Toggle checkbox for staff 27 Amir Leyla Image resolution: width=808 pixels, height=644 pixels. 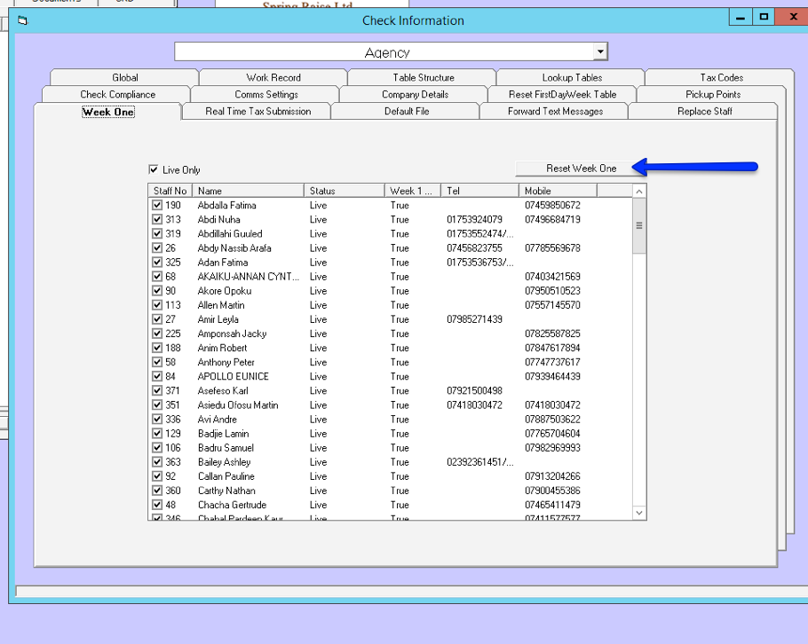[157, 319]
